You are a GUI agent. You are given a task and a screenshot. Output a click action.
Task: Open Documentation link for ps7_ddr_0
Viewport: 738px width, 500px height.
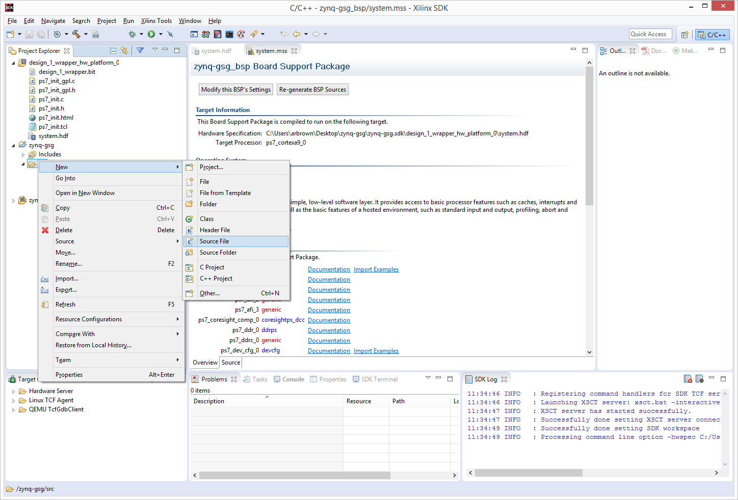click(x=329, y=330)
